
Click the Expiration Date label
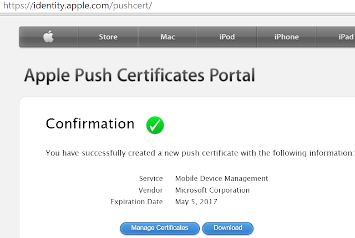pyautogui.click(x=136, y=201)
